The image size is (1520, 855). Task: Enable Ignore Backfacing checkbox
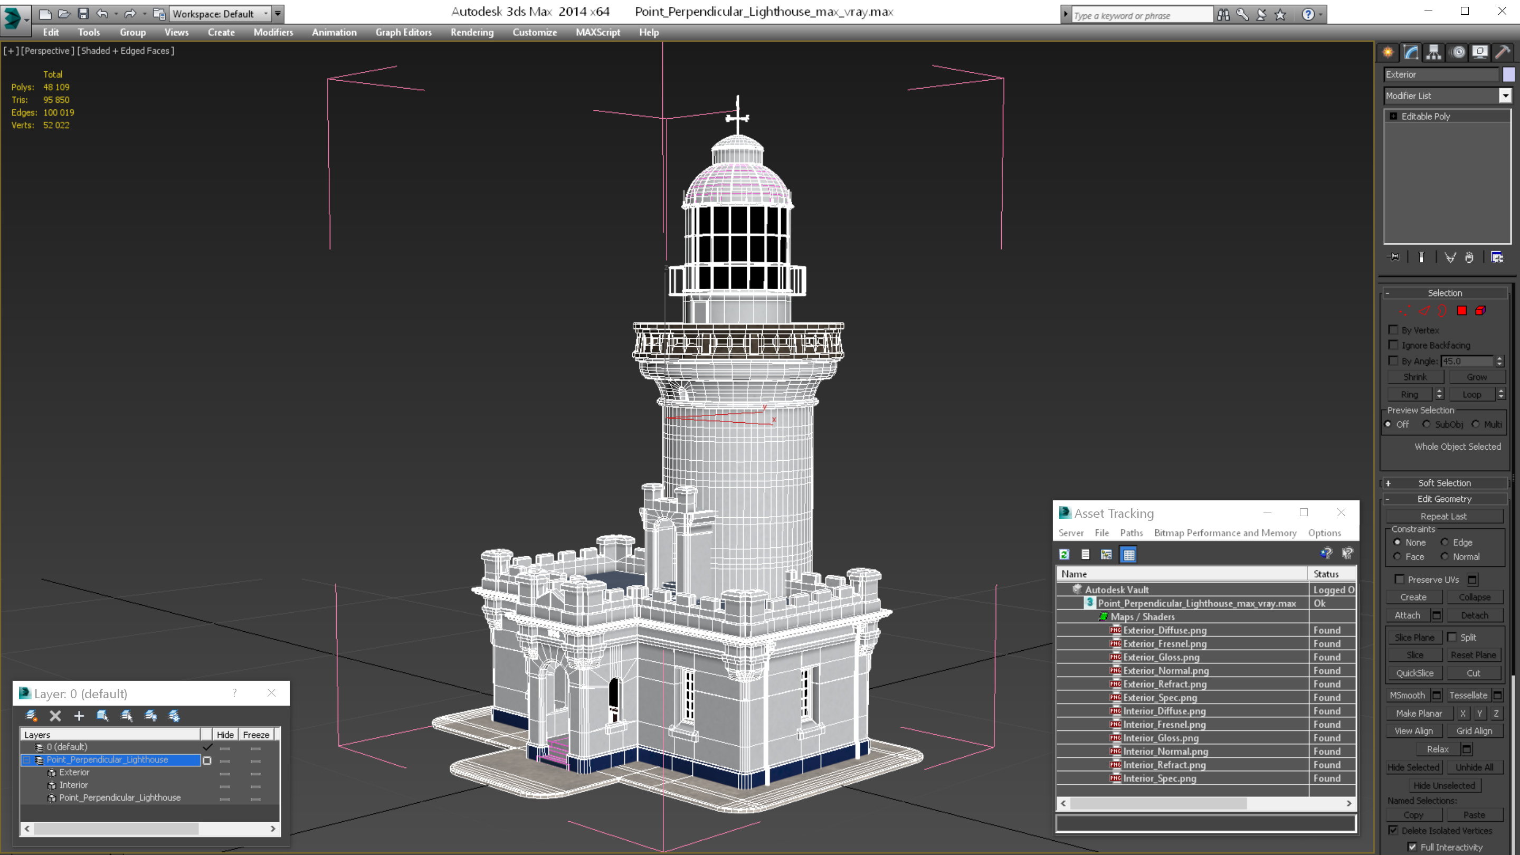(1393, 345)
